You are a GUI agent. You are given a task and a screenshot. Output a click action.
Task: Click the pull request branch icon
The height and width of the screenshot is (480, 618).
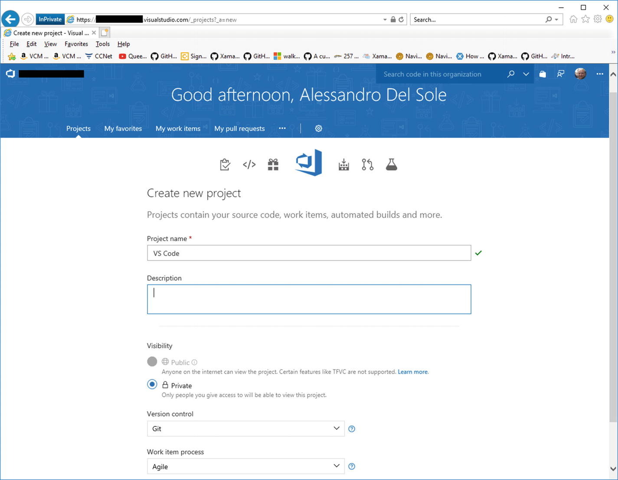(x=367, y=165)
